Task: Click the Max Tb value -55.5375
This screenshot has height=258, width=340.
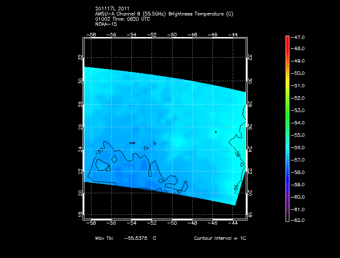Action: [x=135, y=238]
